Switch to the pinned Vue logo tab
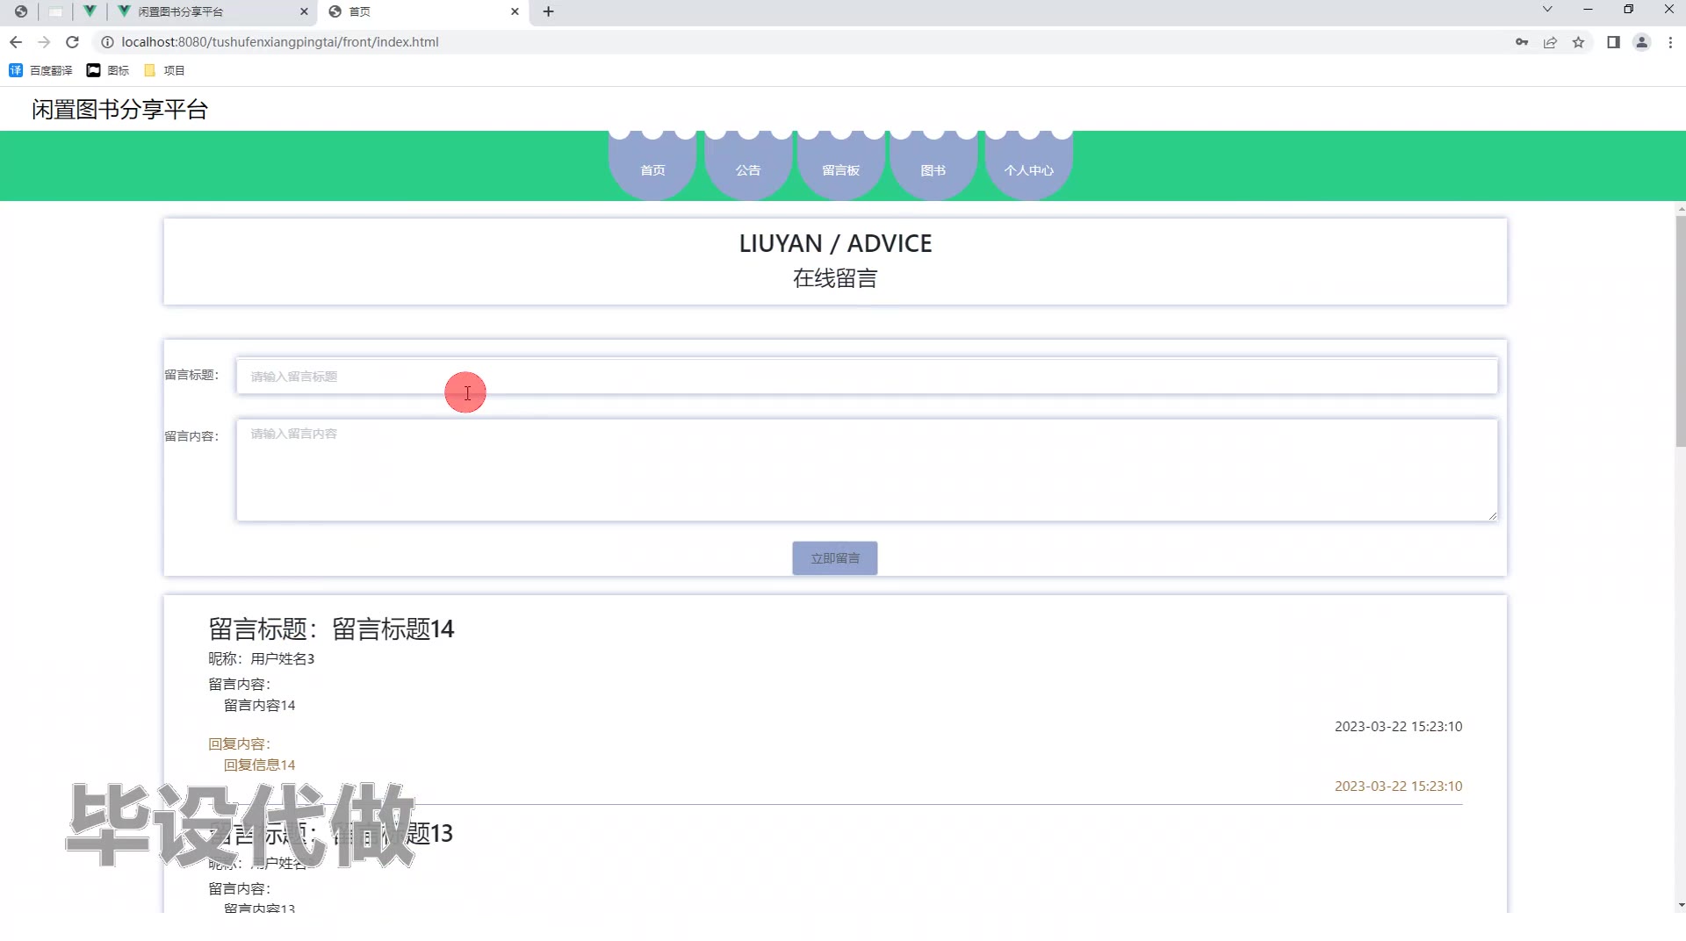Image resolution: width=1686 pixels, height=941 pixels. [x=90, y=11]
